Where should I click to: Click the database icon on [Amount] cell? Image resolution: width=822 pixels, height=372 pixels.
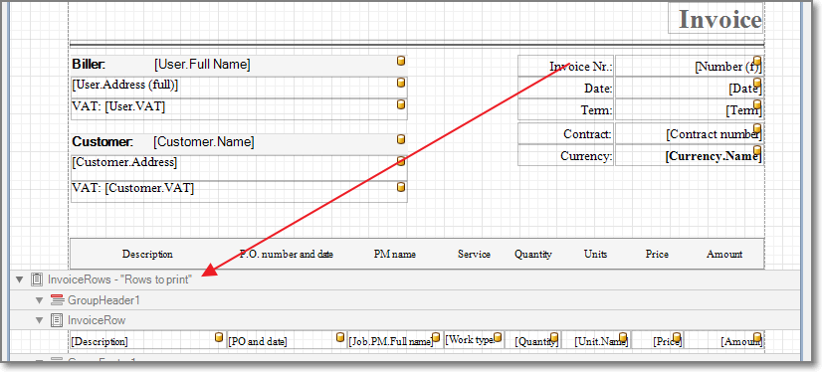pos(757,337)
